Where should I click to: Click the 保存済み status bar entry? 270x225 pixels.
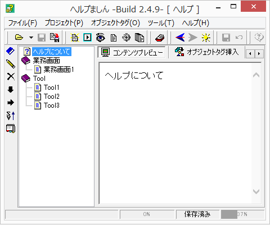[197, 214]
